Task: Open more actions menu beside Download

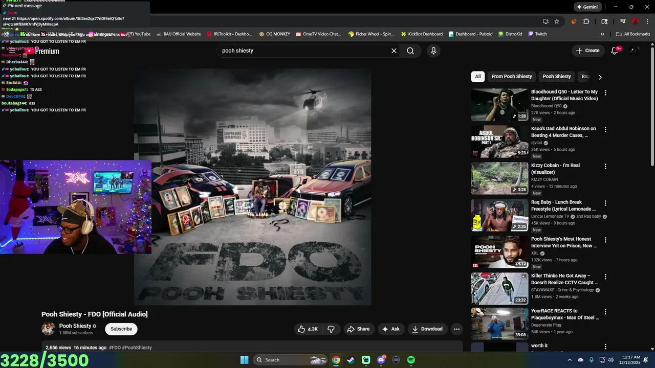Action: point(457,329)
